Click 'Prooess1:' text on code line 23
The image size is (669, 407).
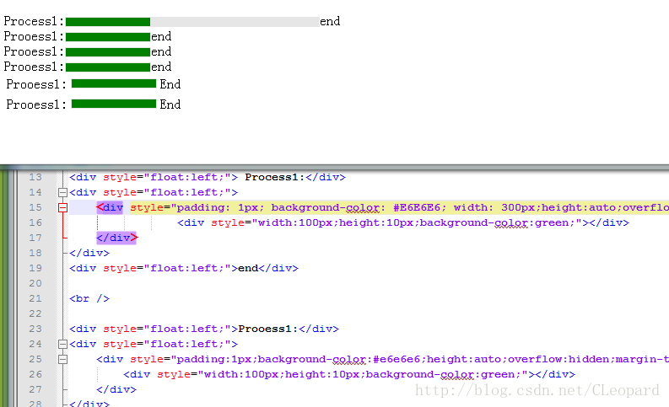pos(268,329)
